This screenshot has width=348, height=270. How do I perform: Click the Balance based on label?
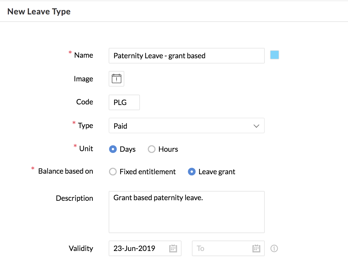tap(66, 171)
